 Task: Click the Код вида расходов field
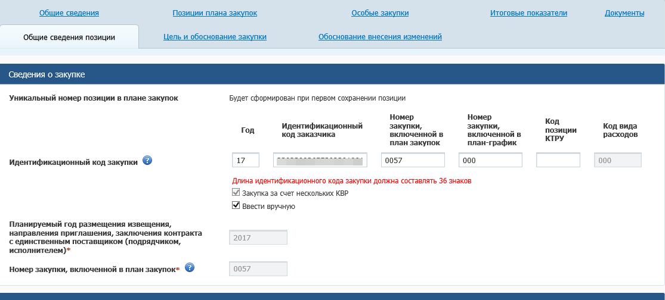pos(617,160)
